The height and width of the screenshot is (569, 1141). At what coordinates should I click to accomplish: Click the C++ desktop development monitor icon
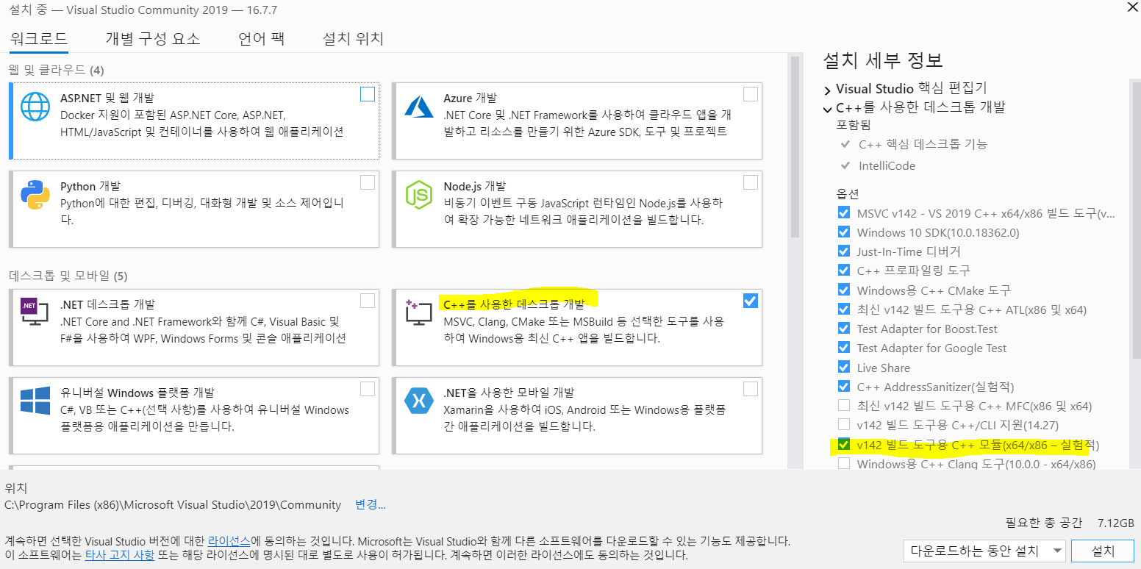tap(418, 313)
